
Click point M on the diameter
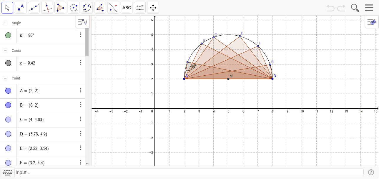(x=228, y=79)
